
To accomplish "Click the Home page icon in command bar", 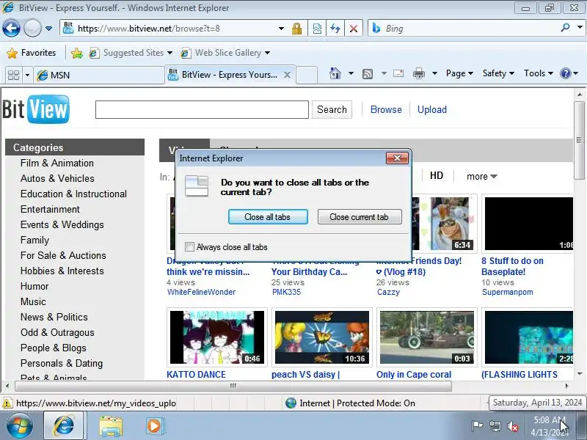I will click(335, 73).
